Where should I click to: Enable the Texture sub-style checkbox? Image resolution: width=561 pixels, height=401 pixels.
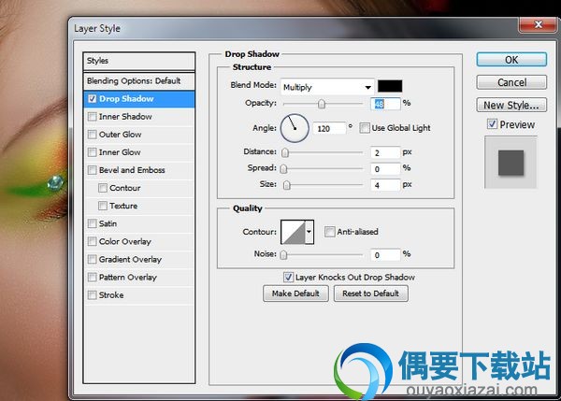(x=103, y=206)
